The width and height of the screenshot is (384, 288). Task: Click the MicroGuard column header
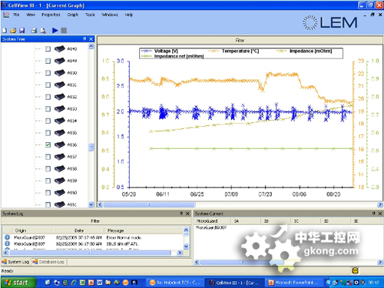click(x=213, y=221)
